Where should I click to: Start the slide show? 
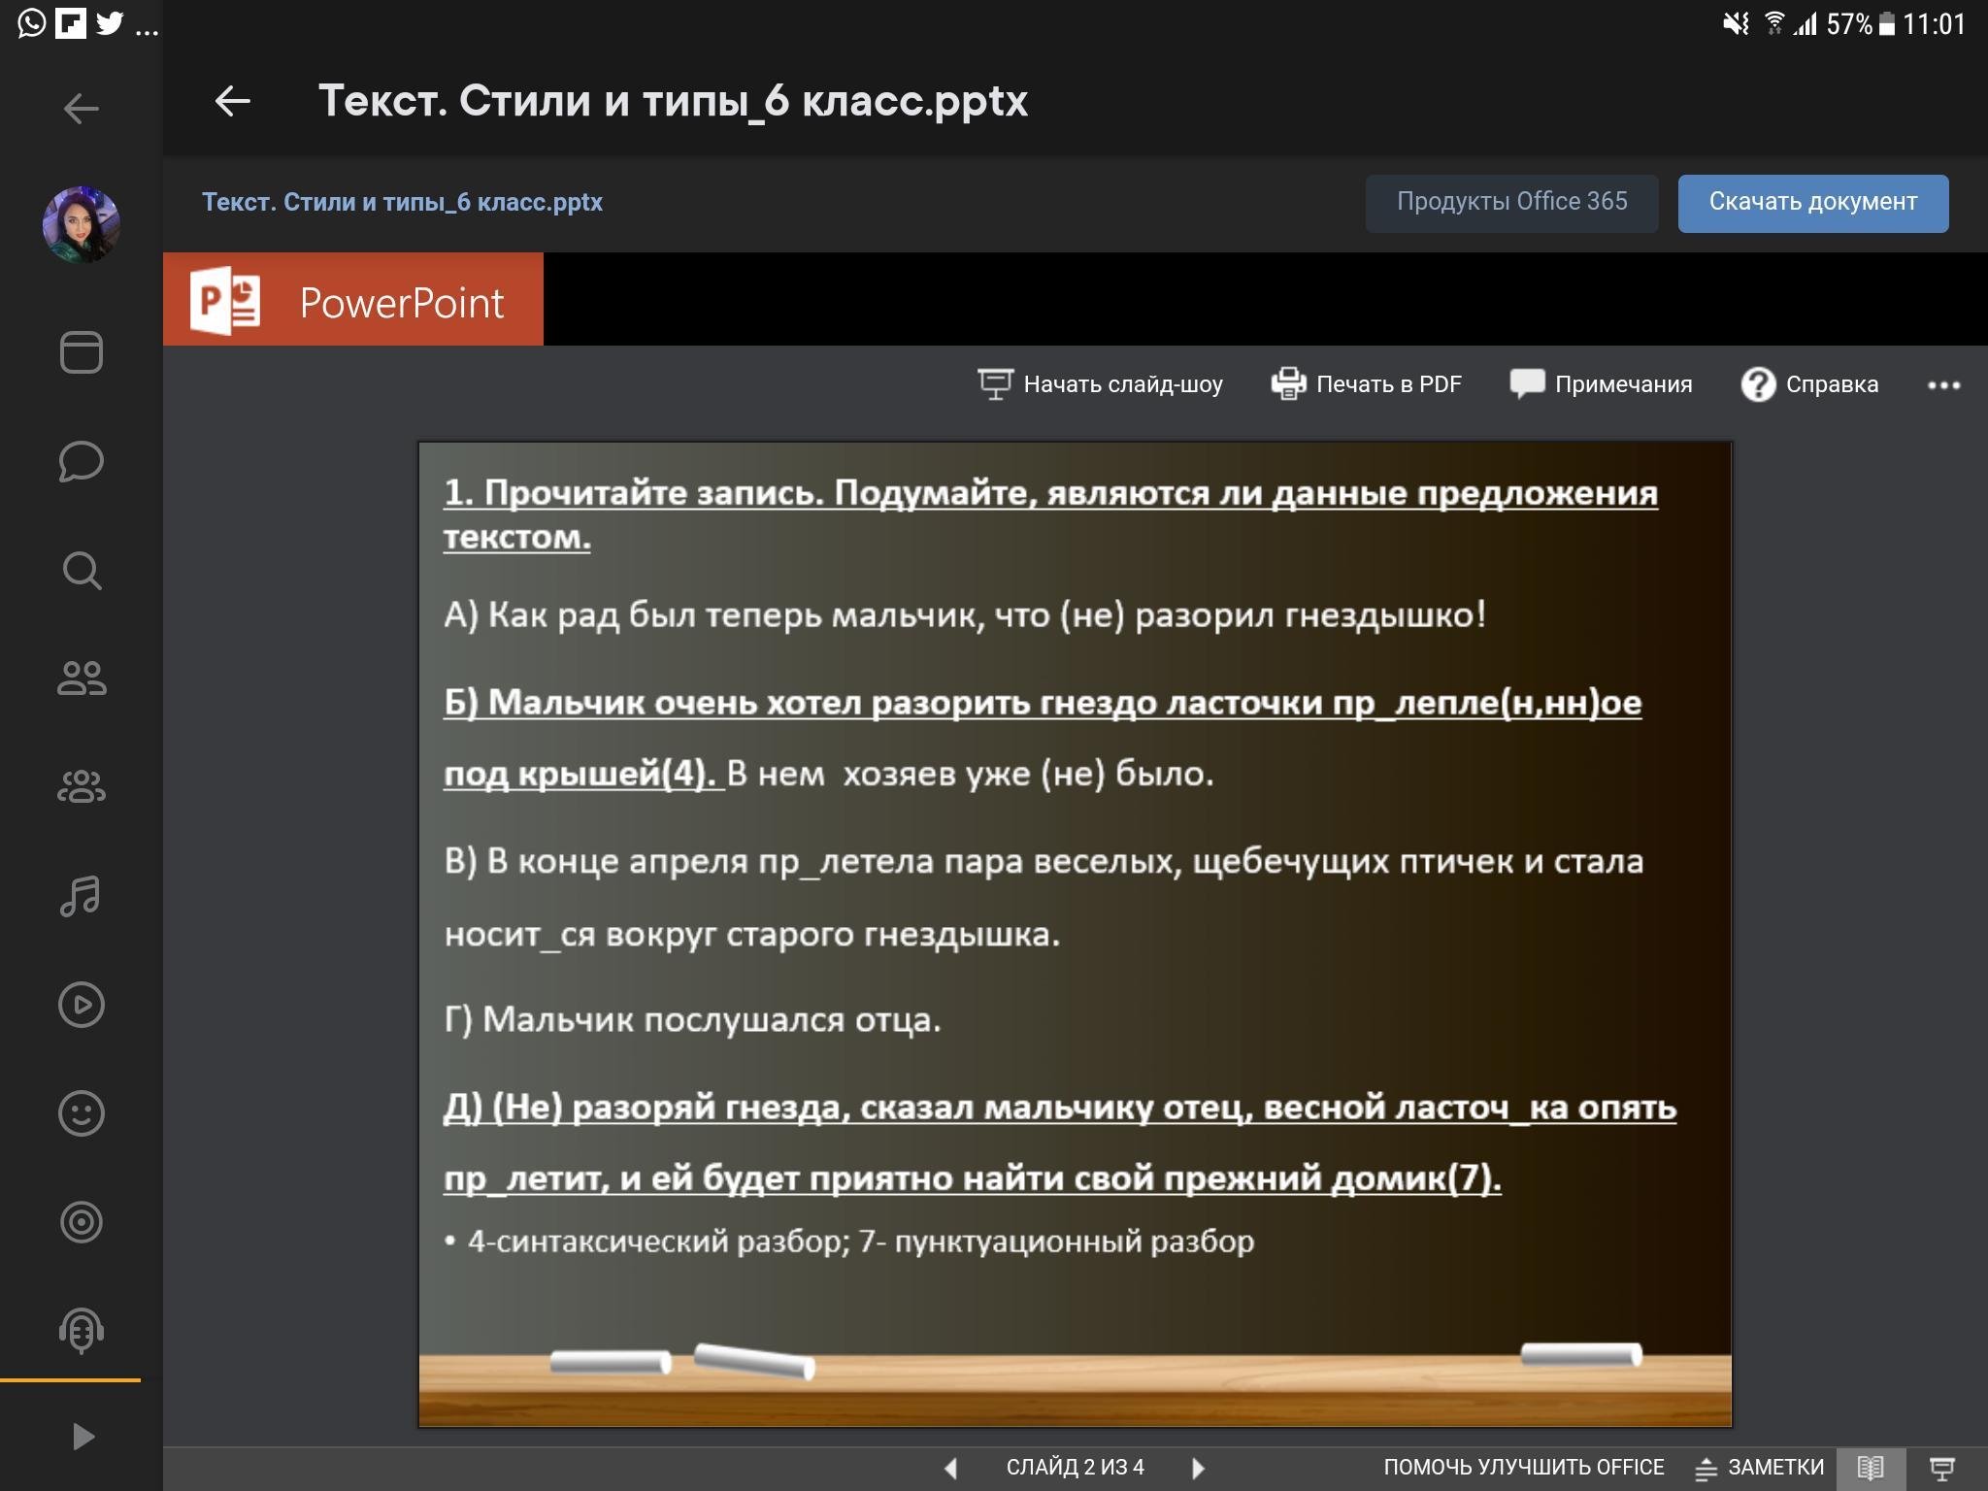click(x=1100, y=384)
